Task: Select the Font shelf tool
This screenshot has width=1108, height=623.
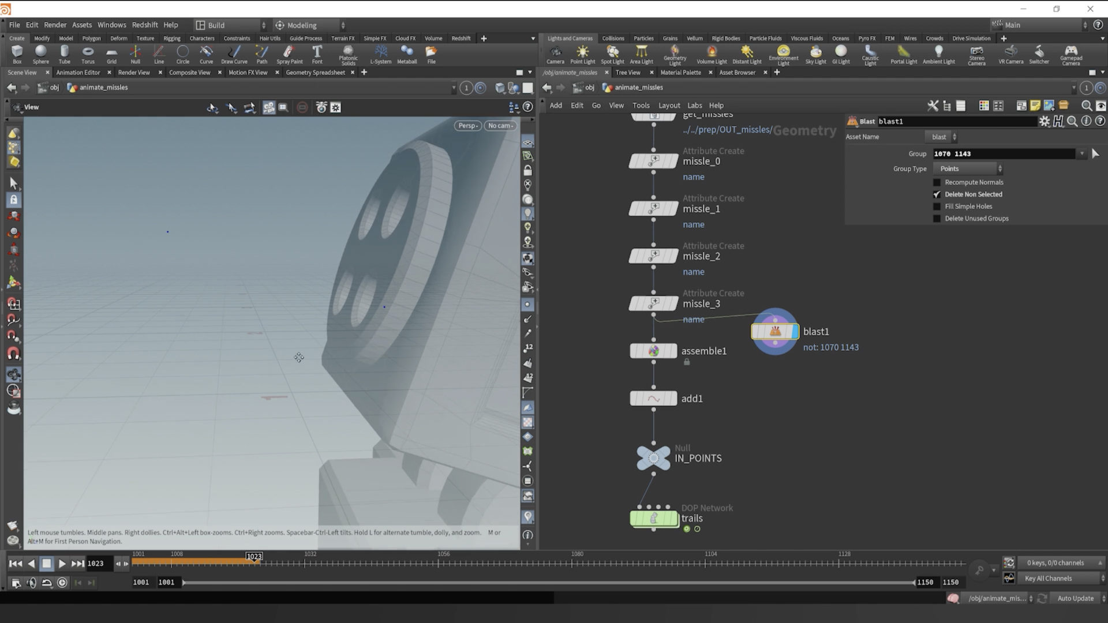Action: pyautogui.click(x=317, y=55)
